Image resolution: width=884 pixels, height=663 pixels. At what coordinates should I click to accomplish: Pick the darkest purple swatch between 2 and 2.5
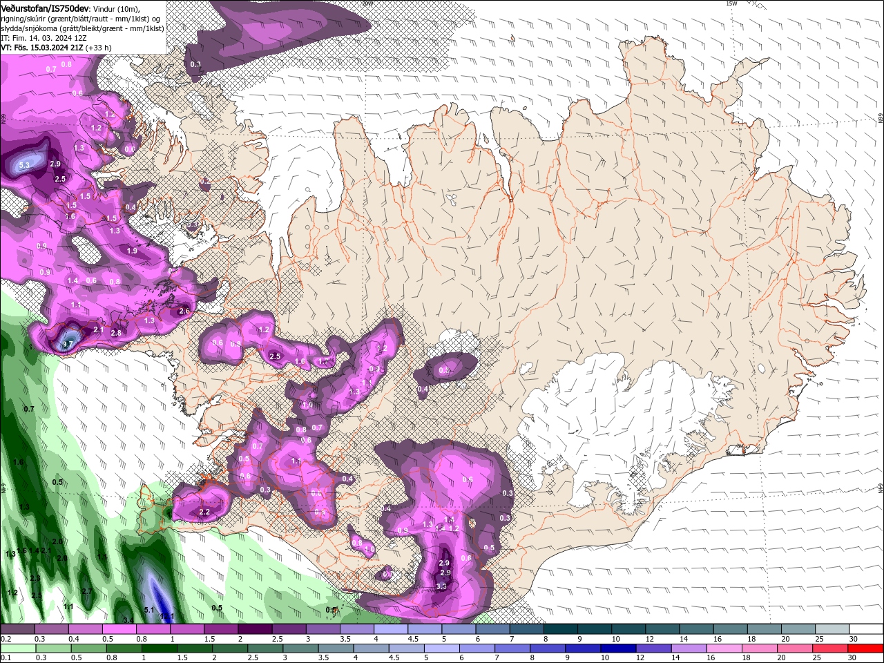255,629
